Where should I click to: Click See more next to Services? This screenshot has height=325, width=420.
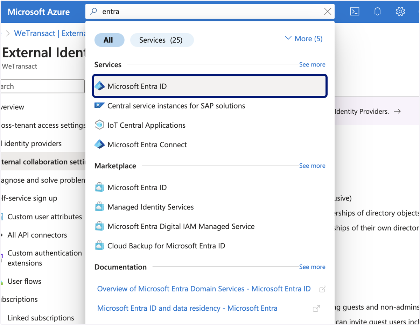pos(312,64)
